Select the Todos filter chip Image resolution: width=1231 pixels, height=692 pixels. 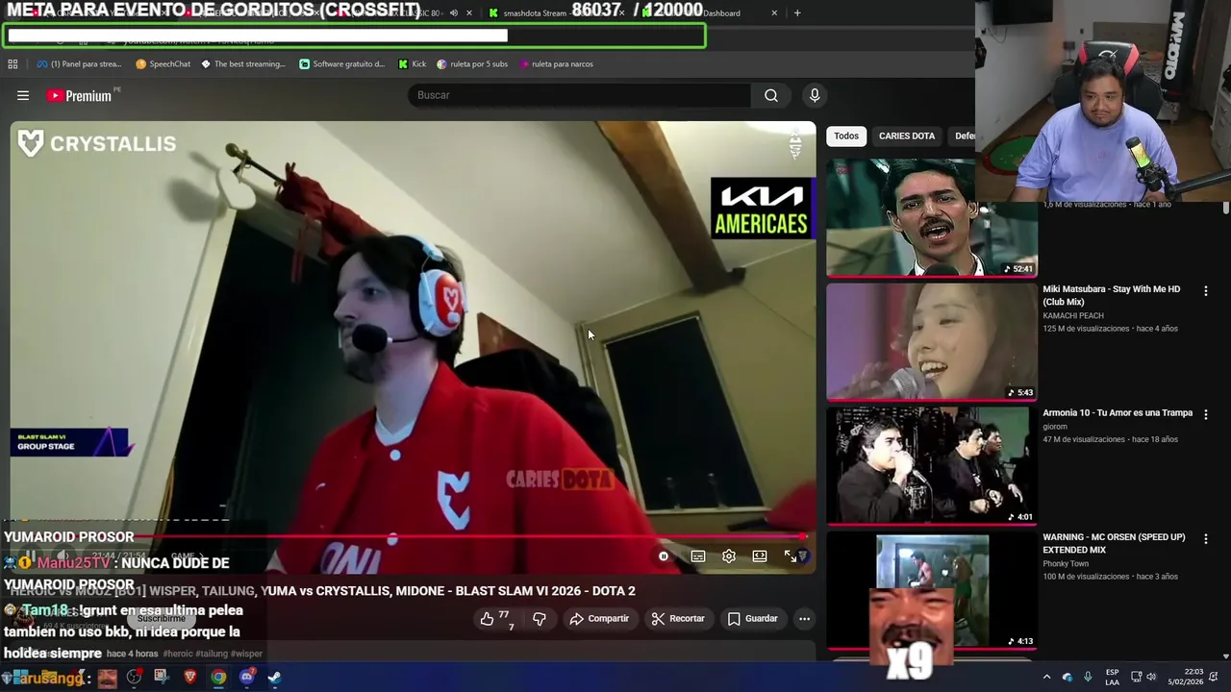pyautogui.click(x=846, y=136)
